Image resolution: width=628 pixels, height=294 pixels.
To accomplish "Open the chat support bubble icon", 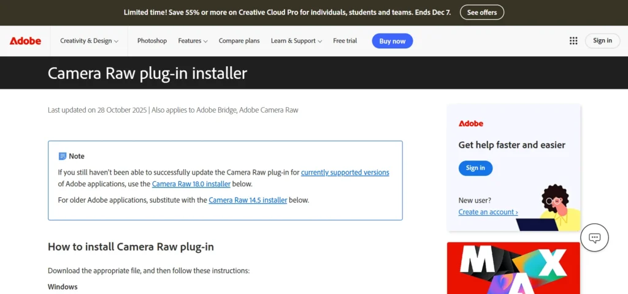I will coord(594,238).
